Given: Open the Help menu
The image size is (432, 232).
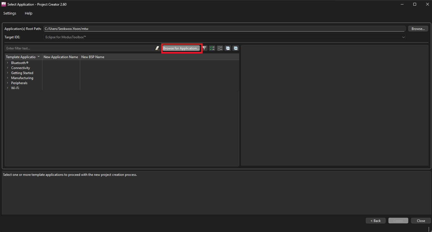Looking at the screenshot, I should tap(29, 13).
